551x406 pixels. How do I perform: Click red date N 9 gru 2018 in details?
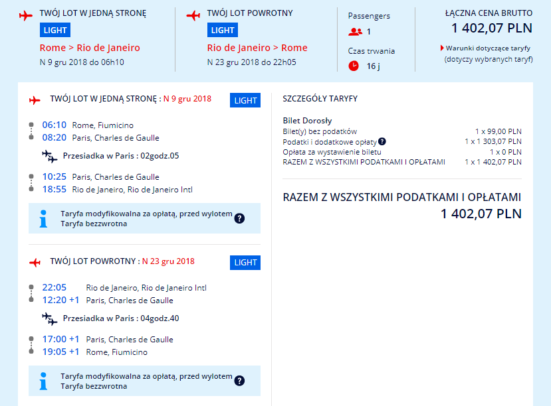(187, 99)
